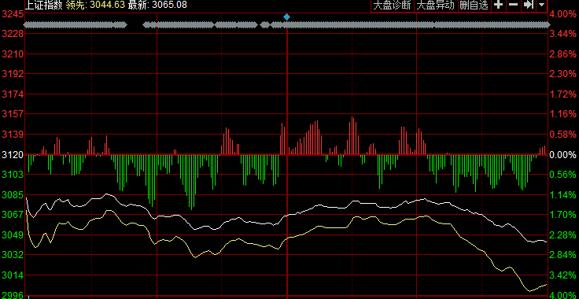Click the longest green bar in the histogram
579x299 pixels.
191,183
